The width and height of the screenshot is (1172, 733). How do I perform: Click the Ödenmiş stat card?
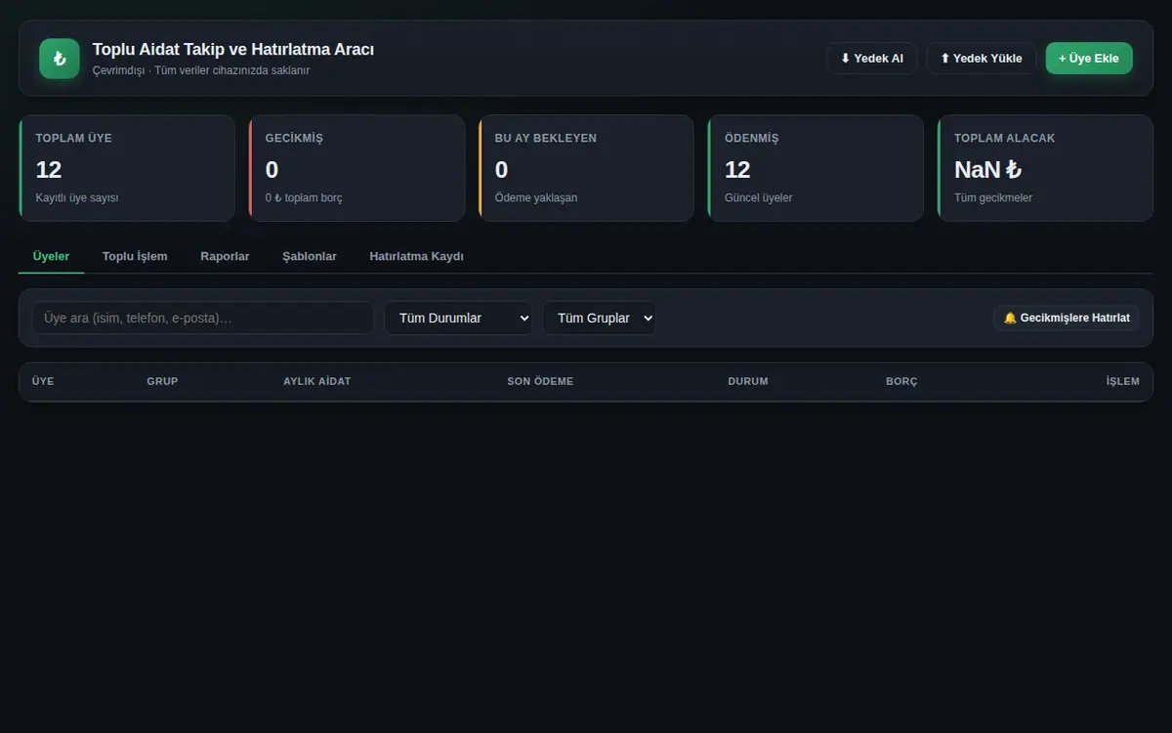[x=816, y=168]
